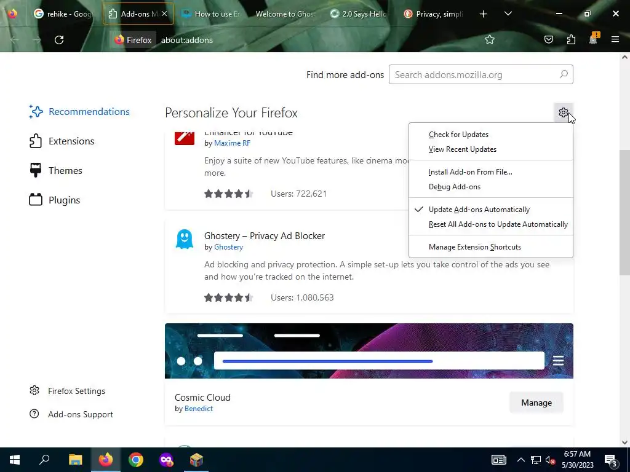Click the Ghostery ghost icon
Image resolution: width=630 pixels, height=472 pixels.
click(185, 239)
